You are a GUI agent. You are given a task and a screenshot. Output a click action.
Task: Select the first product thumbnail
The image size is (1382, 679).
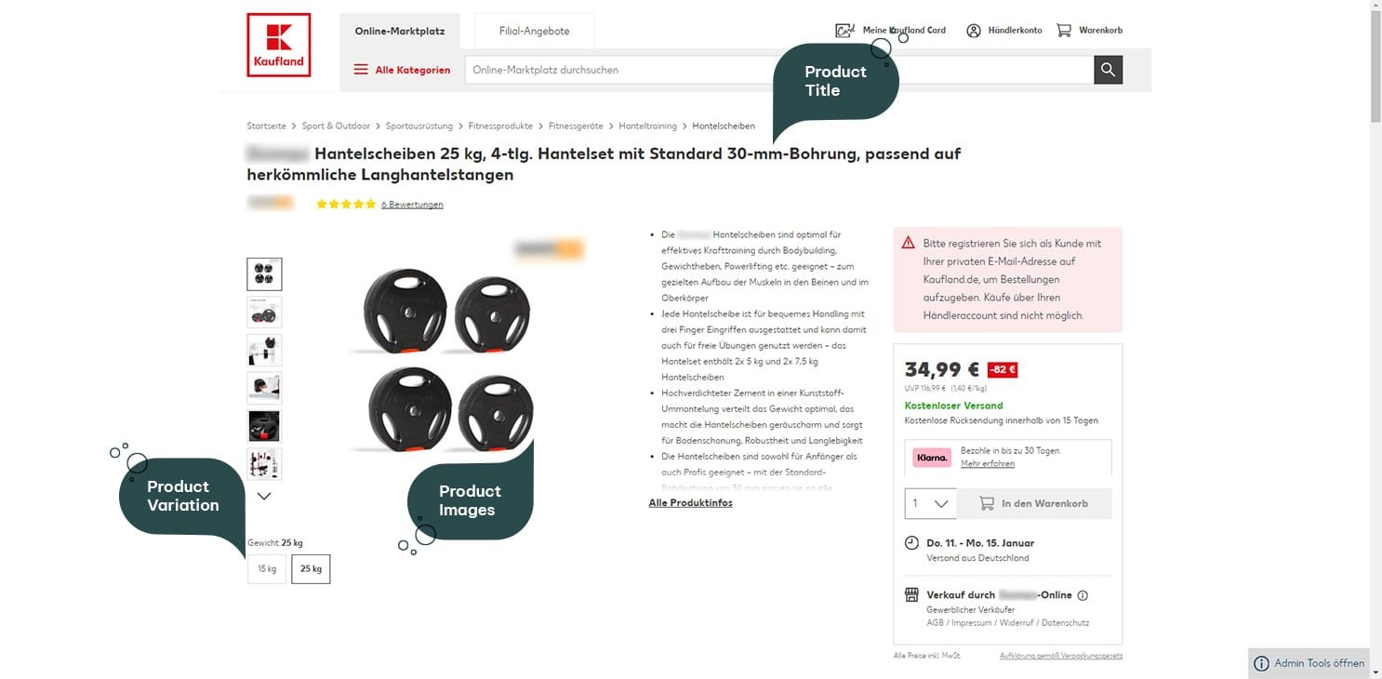coord(264,274)
